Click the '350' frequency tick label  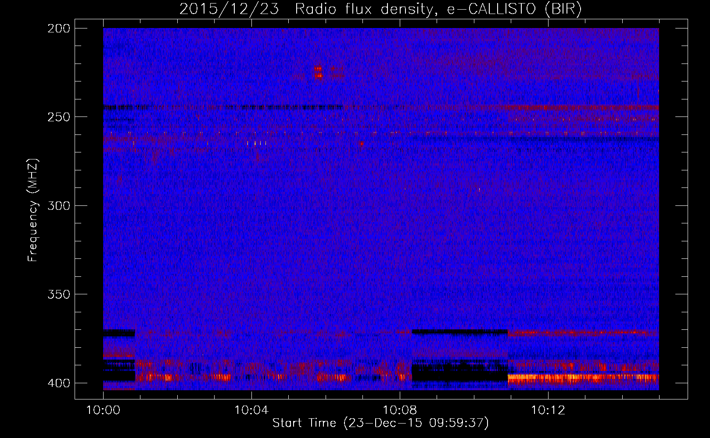point(59,294)
